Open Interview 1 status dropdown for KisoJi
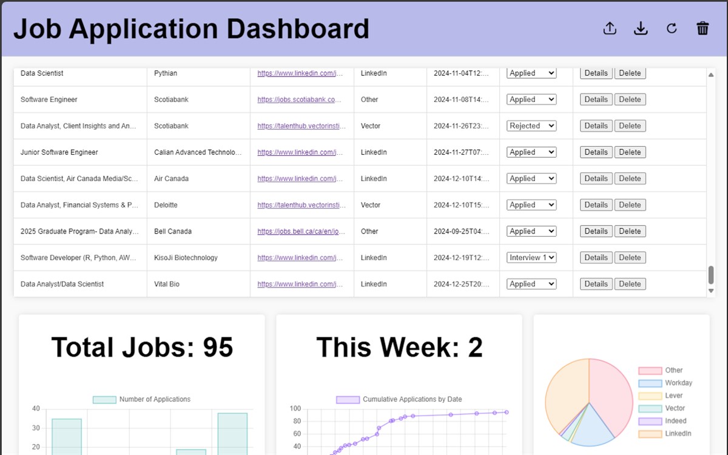728x455 pixels. click(x=531, y=257)
